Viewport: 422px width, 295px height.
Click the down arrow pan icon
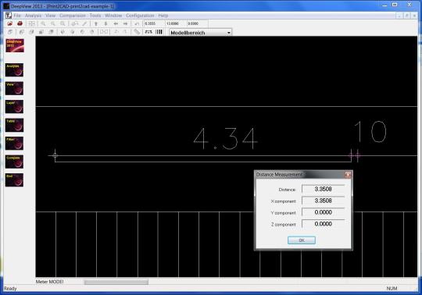(x=105, y=23)
